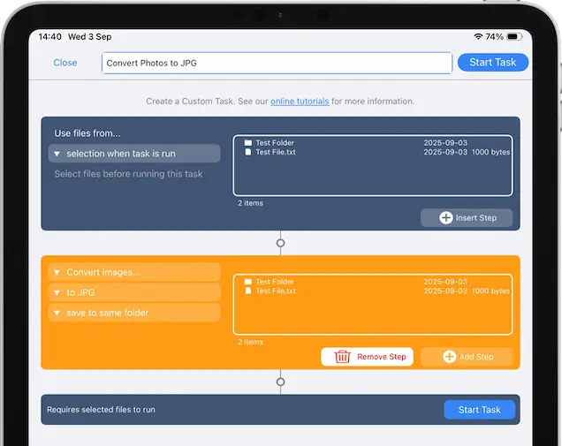Expand the 'Convert images...' action dropdown
Screen dimensions: 562x446
(x=134, y=272)
